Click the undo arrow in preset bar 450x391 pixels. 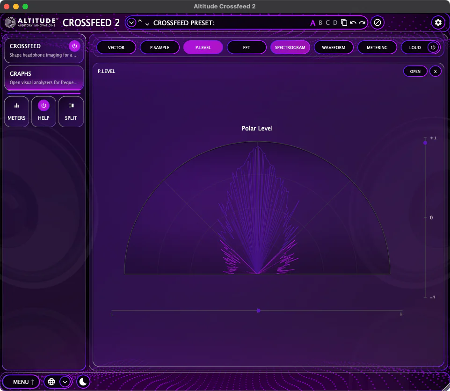[x=353, y=22]
